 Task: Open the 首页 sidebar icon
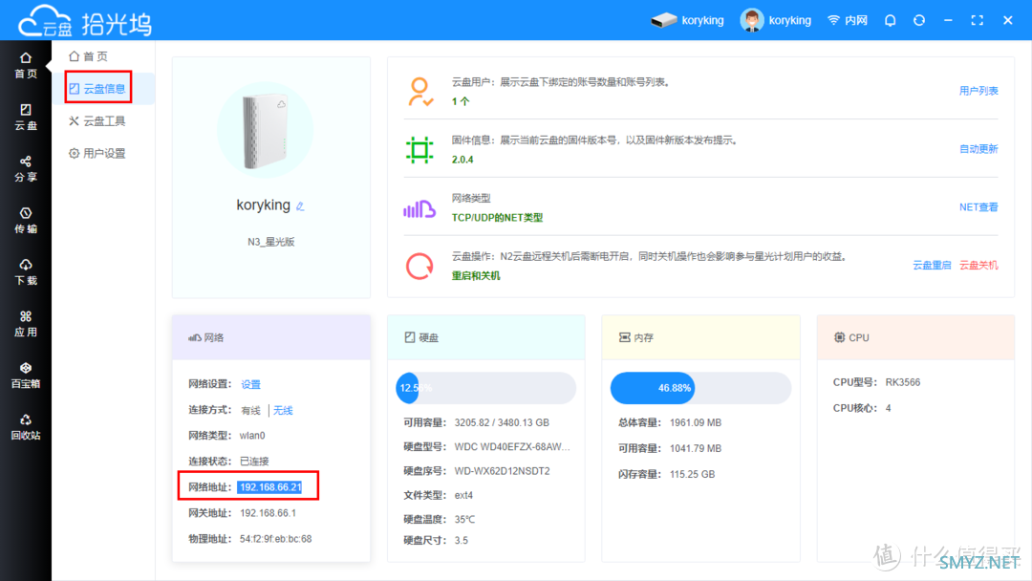tap(25, 65)
